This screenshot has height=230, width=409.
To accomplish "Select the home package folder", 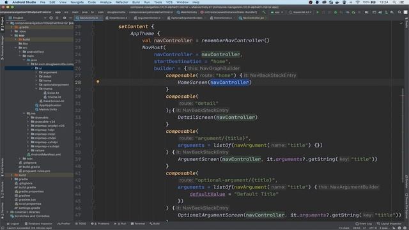I will click(45, 80).
